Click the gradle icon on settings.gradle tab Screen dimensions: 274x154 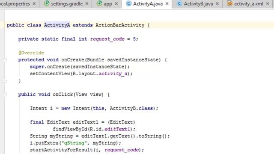tap(47, 3)
